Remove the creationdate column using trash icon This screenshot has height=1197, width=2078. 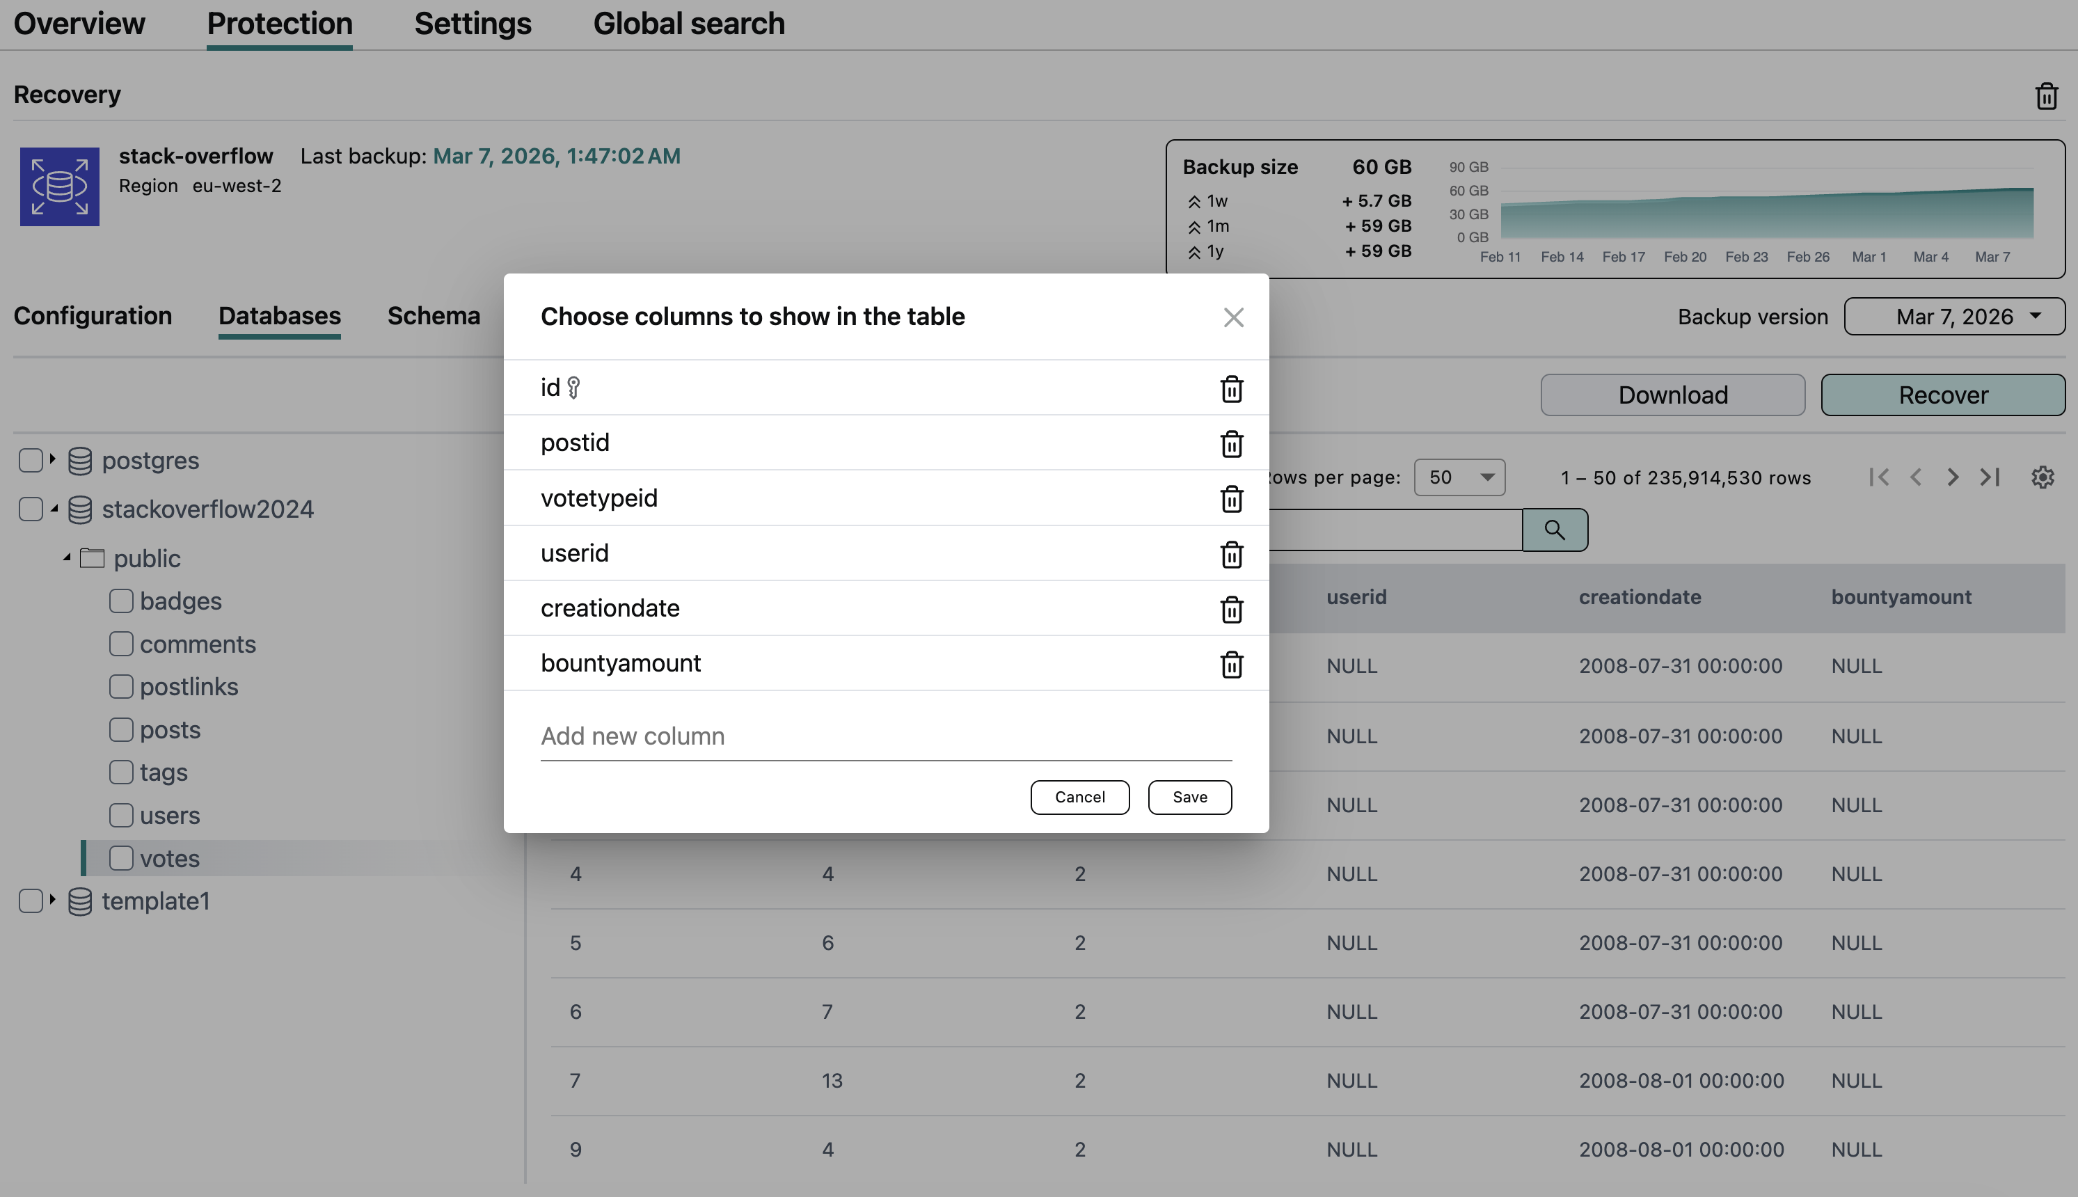[1230, 609]
